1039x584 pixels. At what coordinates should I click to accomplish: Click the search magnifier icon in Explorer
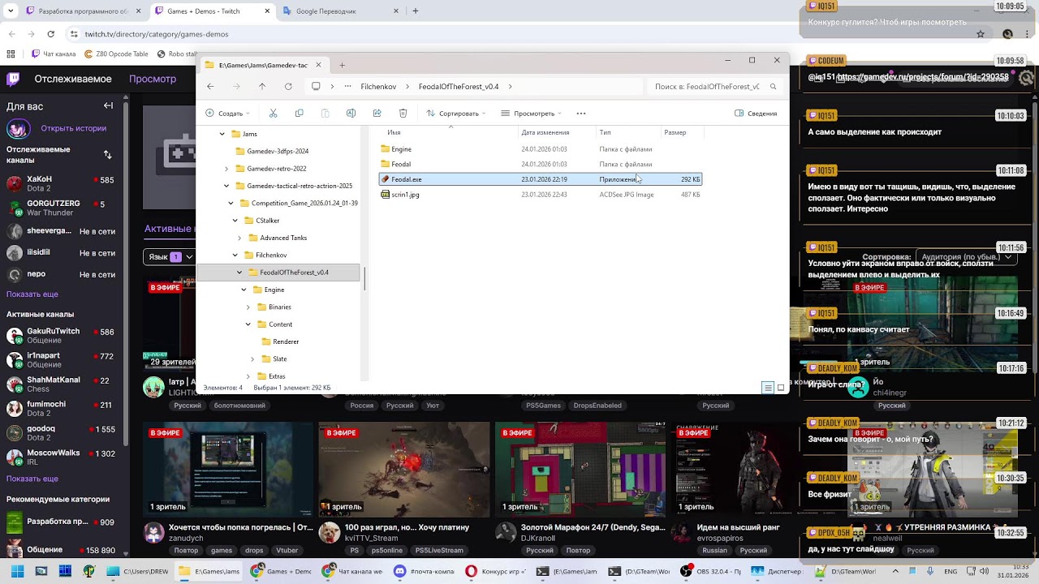pos(774,86)
